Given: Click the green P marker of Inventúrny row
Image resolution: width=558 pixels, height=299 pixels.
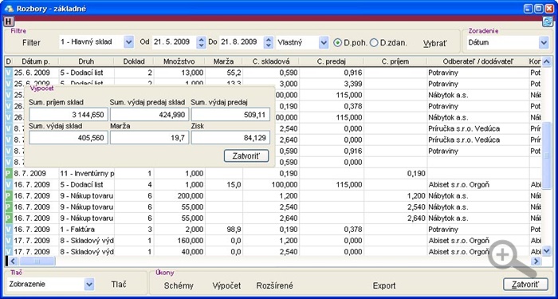Looking at the screenshot, I should [x=9, y=174].
